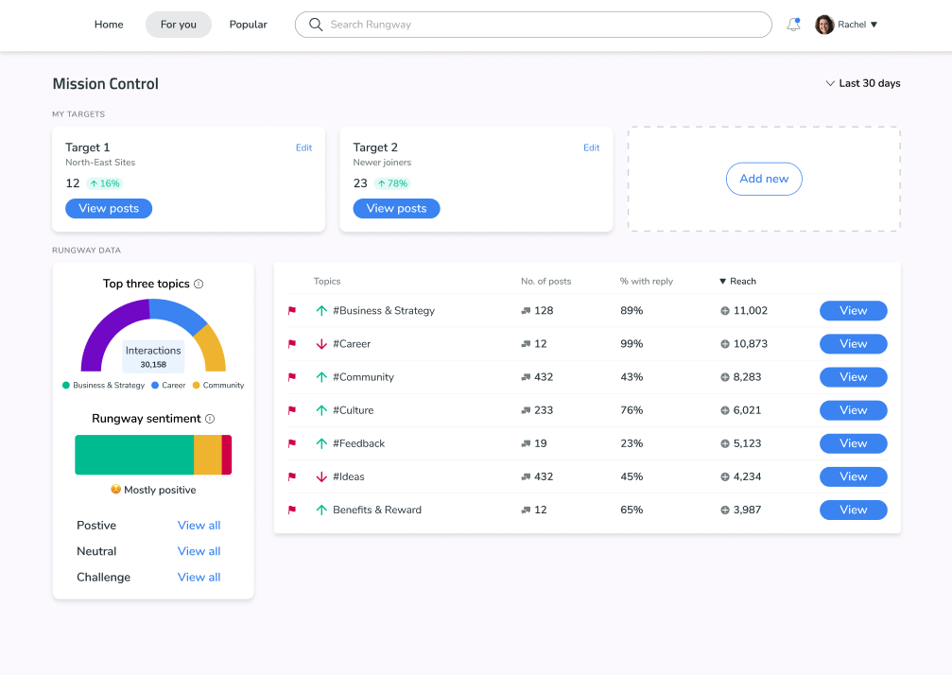The height and width of the screenshot is (675, 952).
Task: Click the info icon beside Rungway sentiment
Action: [x=211, y=417]
